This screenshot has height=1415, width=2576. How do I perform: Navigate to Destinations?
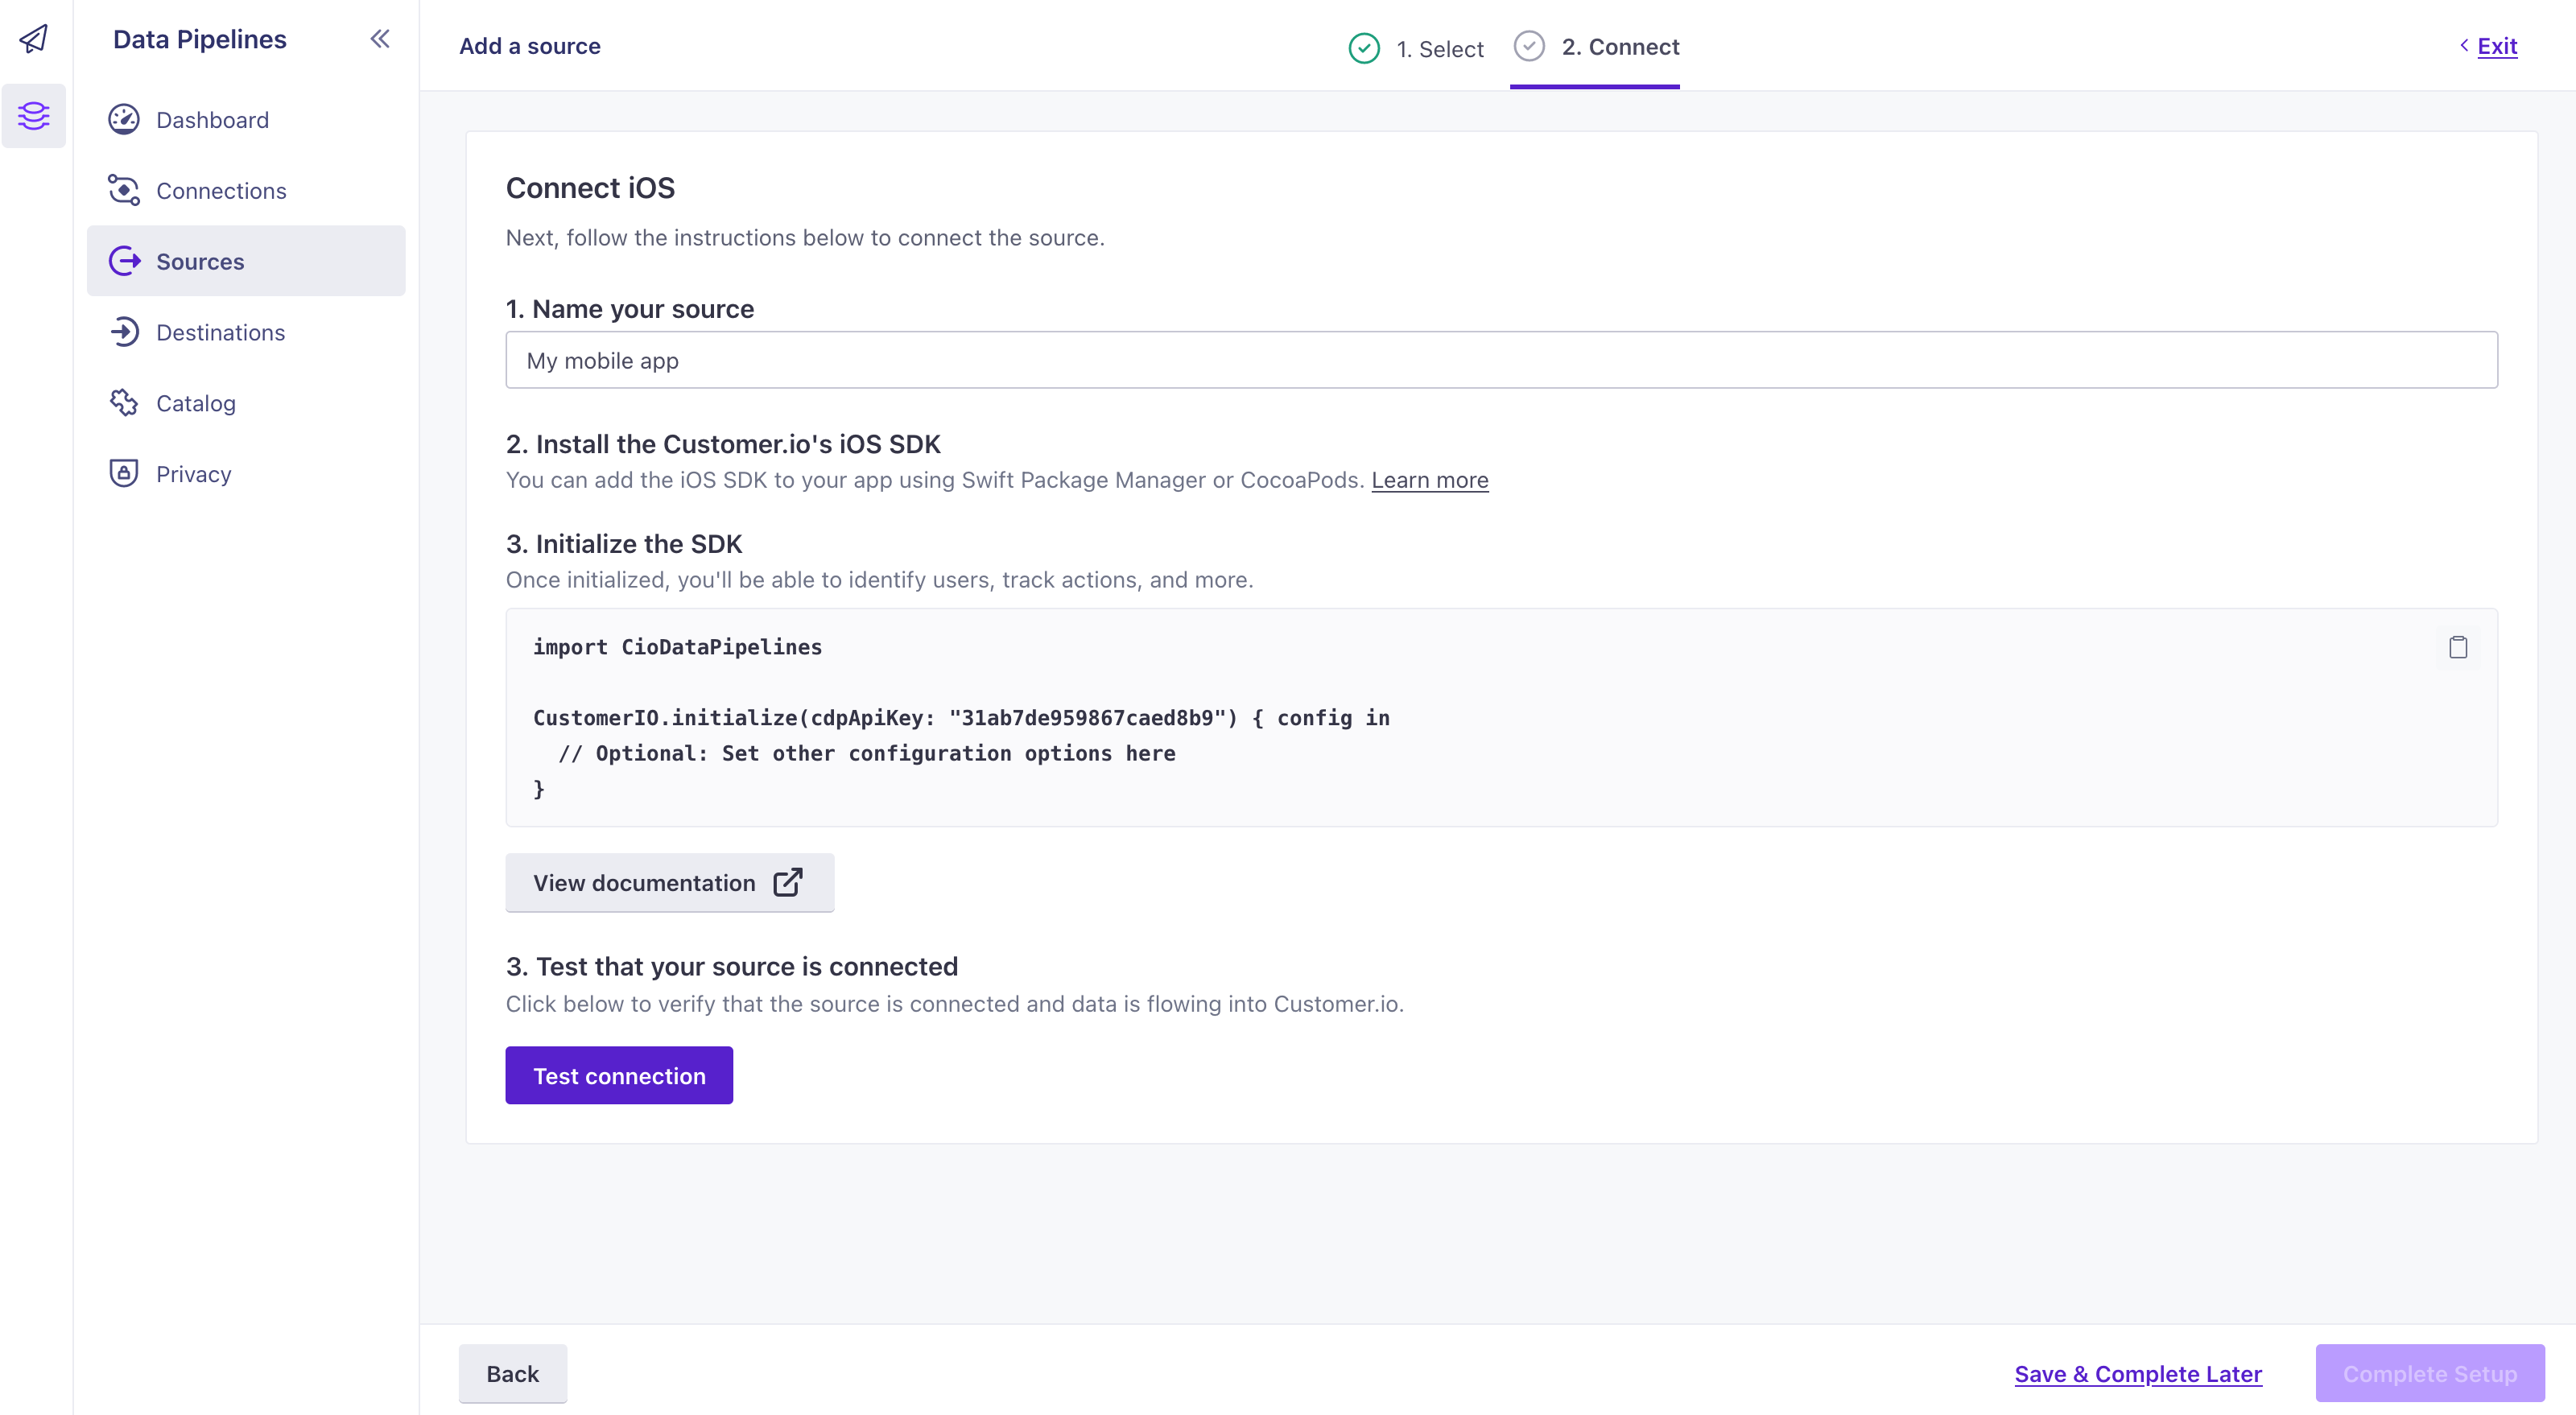[246, 332]
